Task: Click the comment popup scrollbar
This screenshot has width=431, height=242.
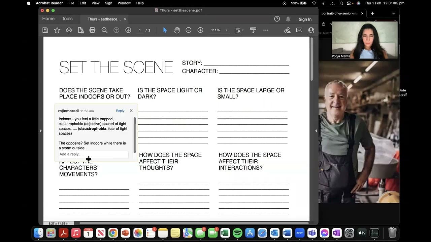Action: pos(135,134)
